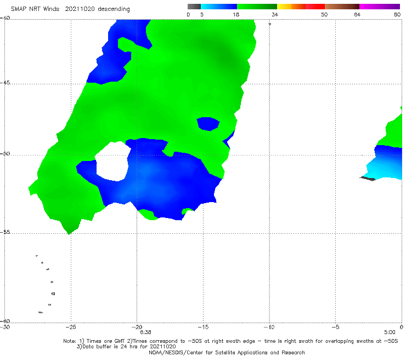This screenshot has width=406, height=356.
Task: Select the word "descending" in the title
Action: (x=114, y=9)
